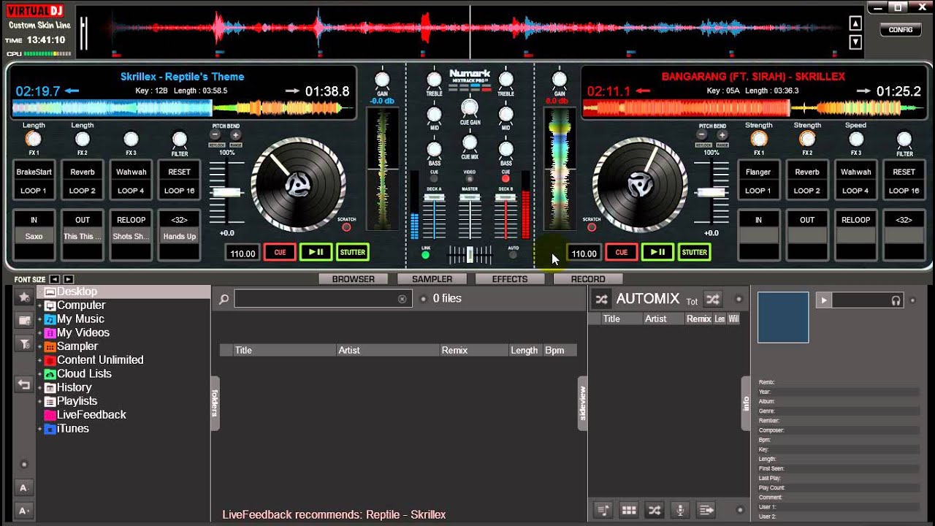Click the small 'A' font button at the sidebar bottom
Viewport: 935px width, 526px height.
[23, 511]
